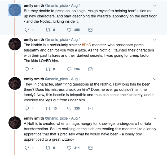
Task: Open the chevron menu on the last tweet
Action: coord(155,118)
